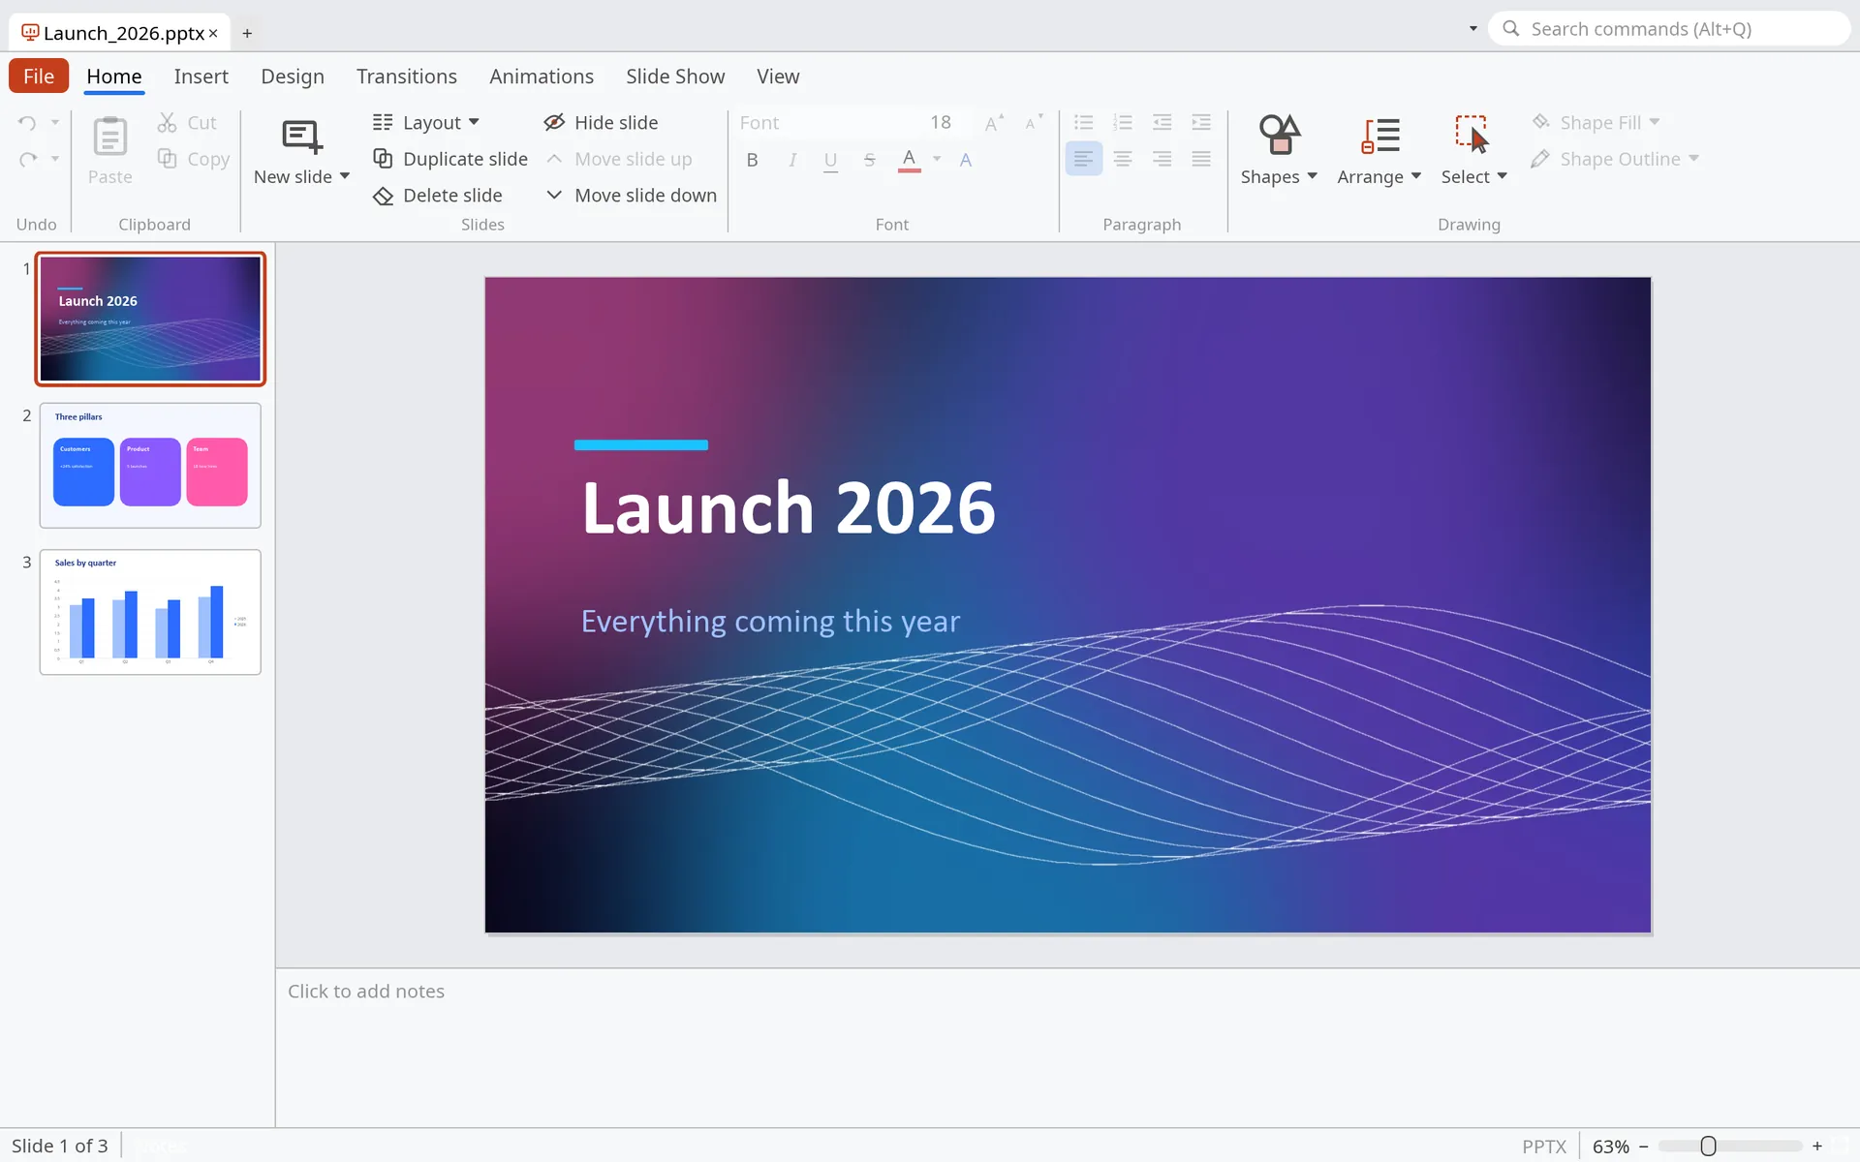This screenshot has width=1860, height=1162.
Task: Select the Three pillars slide thumbnail
Action: pyautogui.click(x=150, y=466)
